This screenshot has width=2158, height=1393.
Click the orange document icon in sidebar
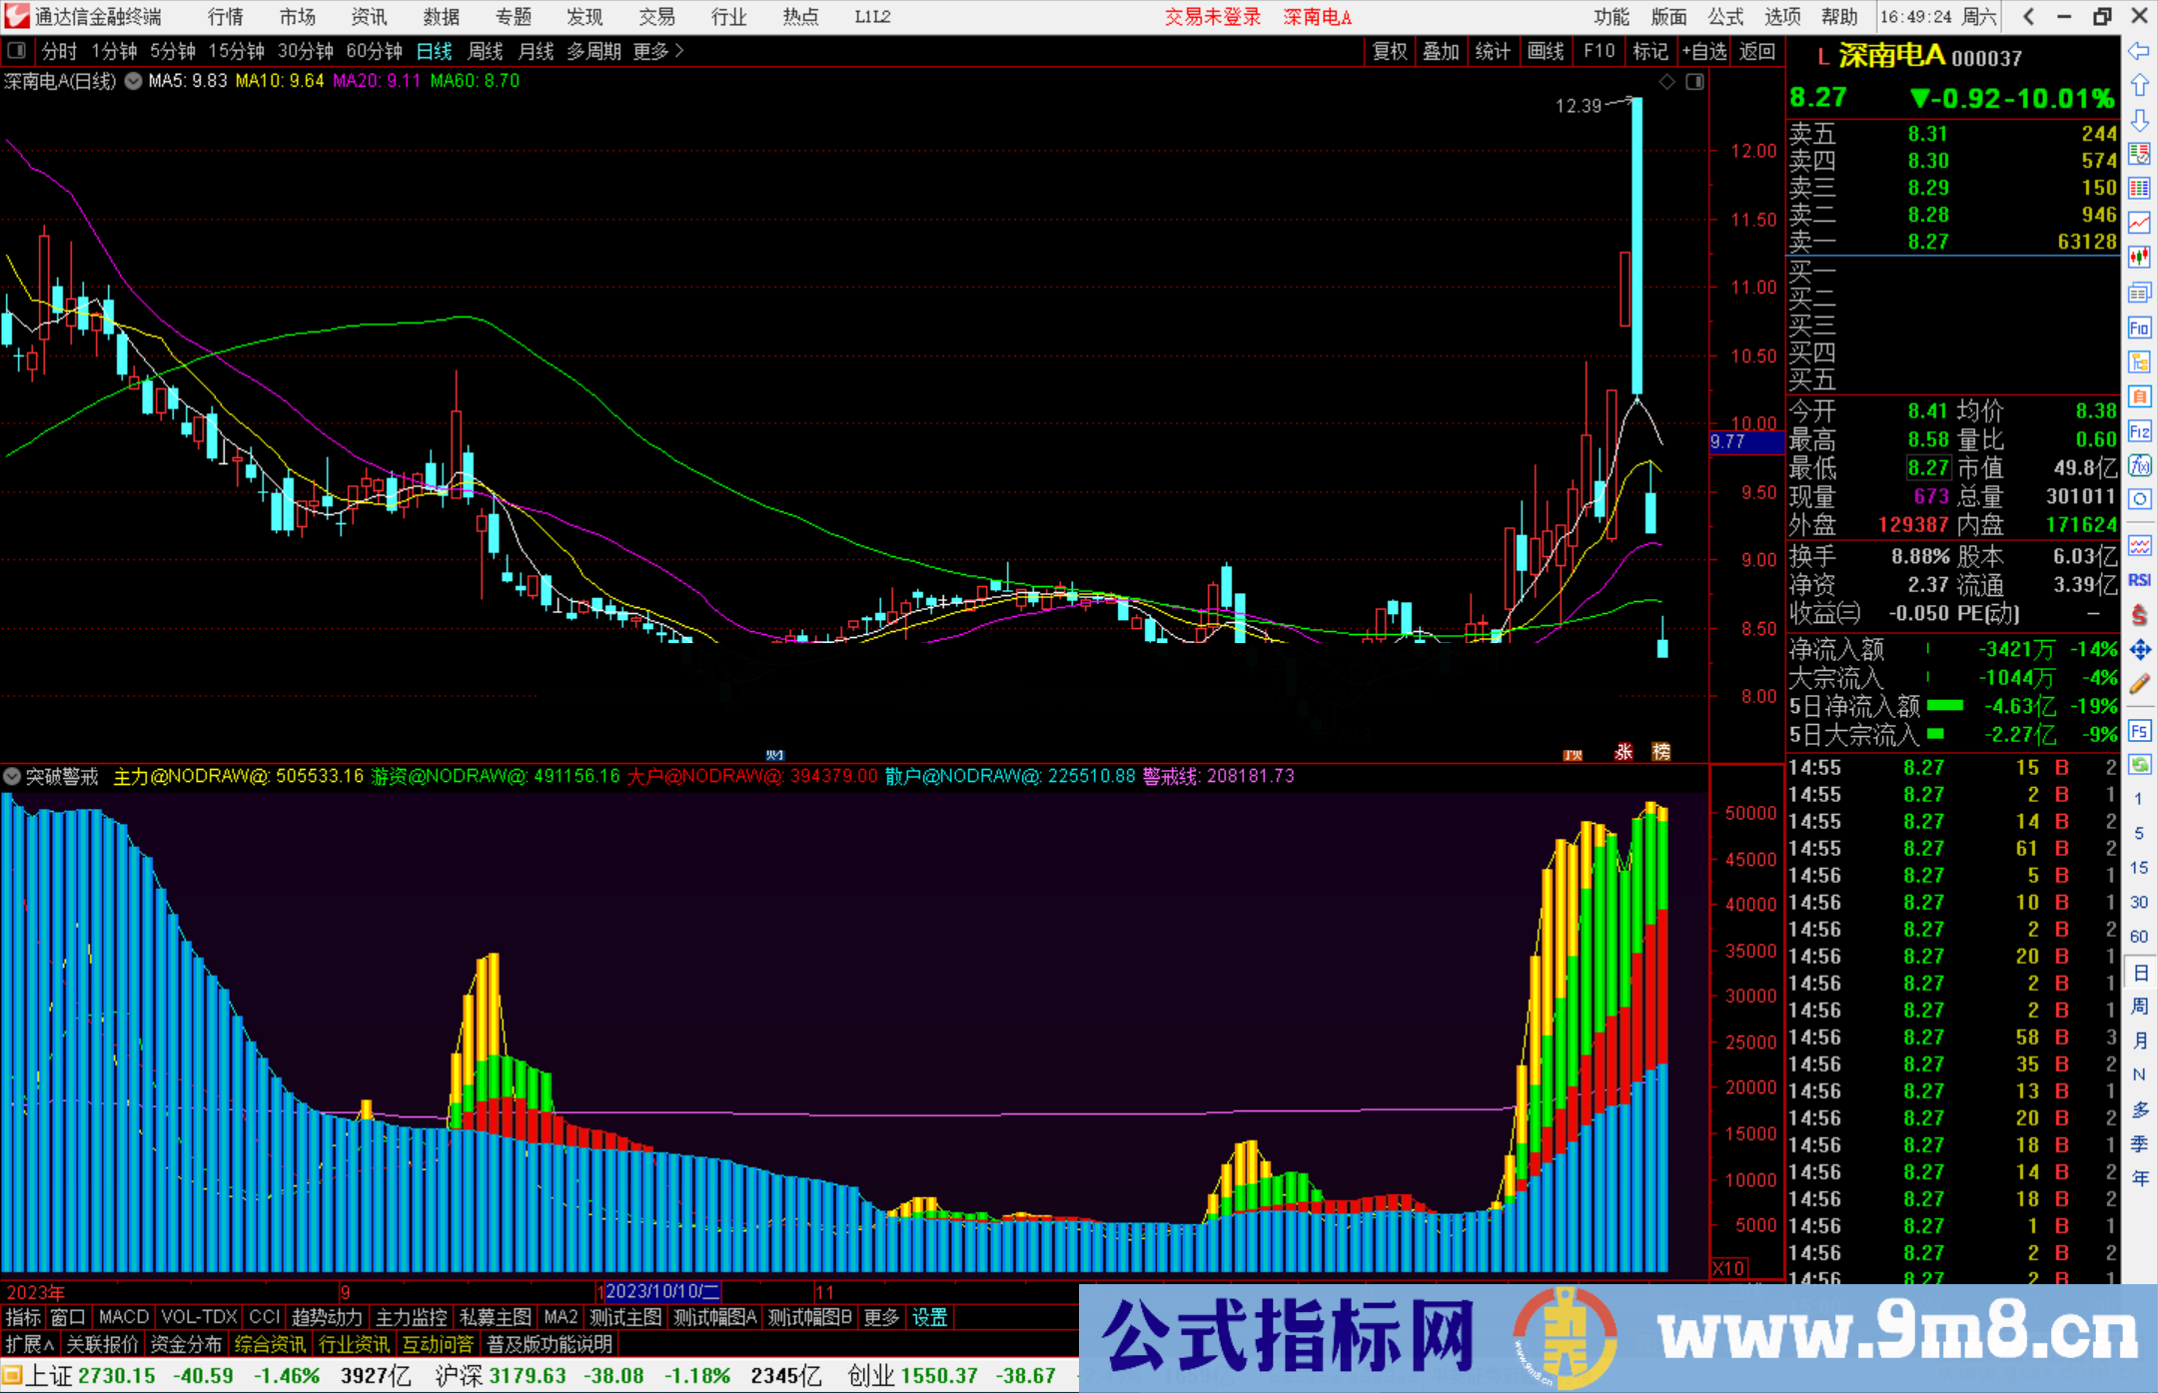click(2139, 396)
